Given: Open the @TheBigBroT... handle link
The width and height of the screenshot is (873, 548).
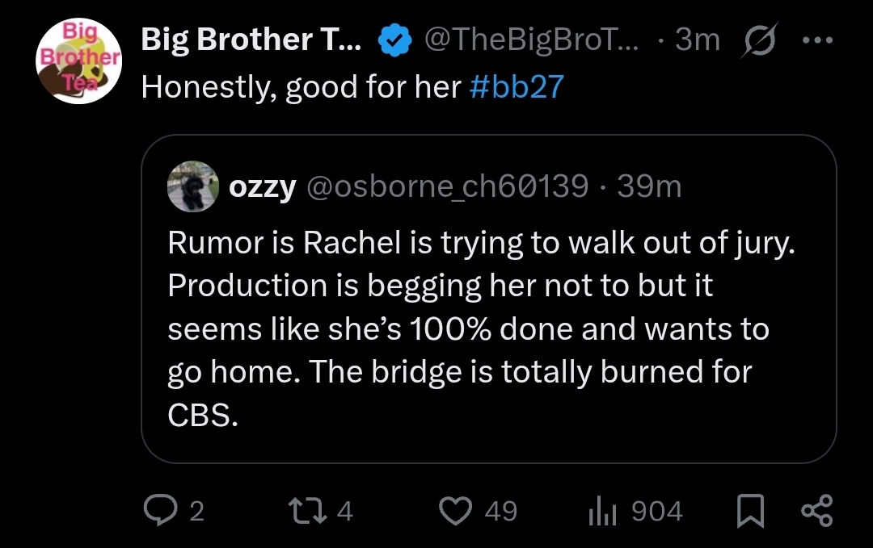Looking at the screenshot, I should tap(530, 40).
